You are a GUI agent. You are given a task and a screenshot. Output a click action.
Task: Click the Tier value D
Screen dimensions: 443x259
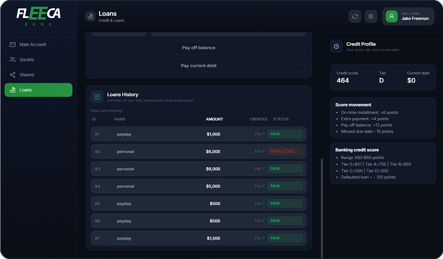point(382,80)
